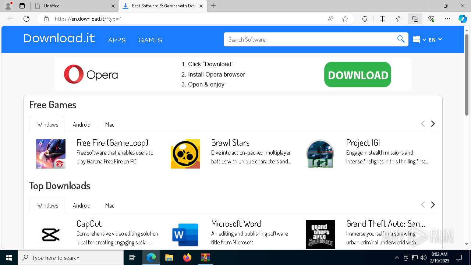Image resolution: width=471 pixels, height=265 pixels.
Task: Click the browser profile avatar icon
Action: click(8, 6)
